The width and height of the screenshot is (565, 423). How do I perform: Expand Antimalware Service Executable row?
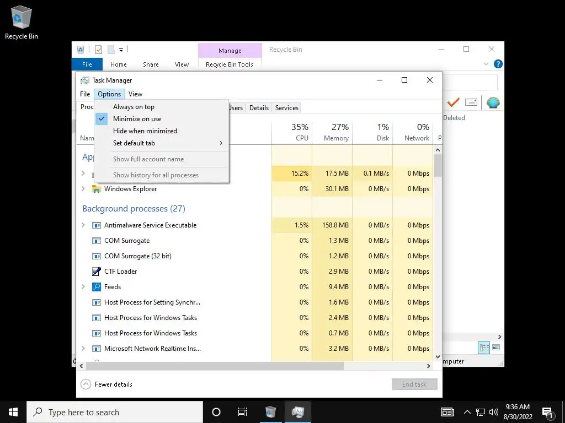(83, 225)
